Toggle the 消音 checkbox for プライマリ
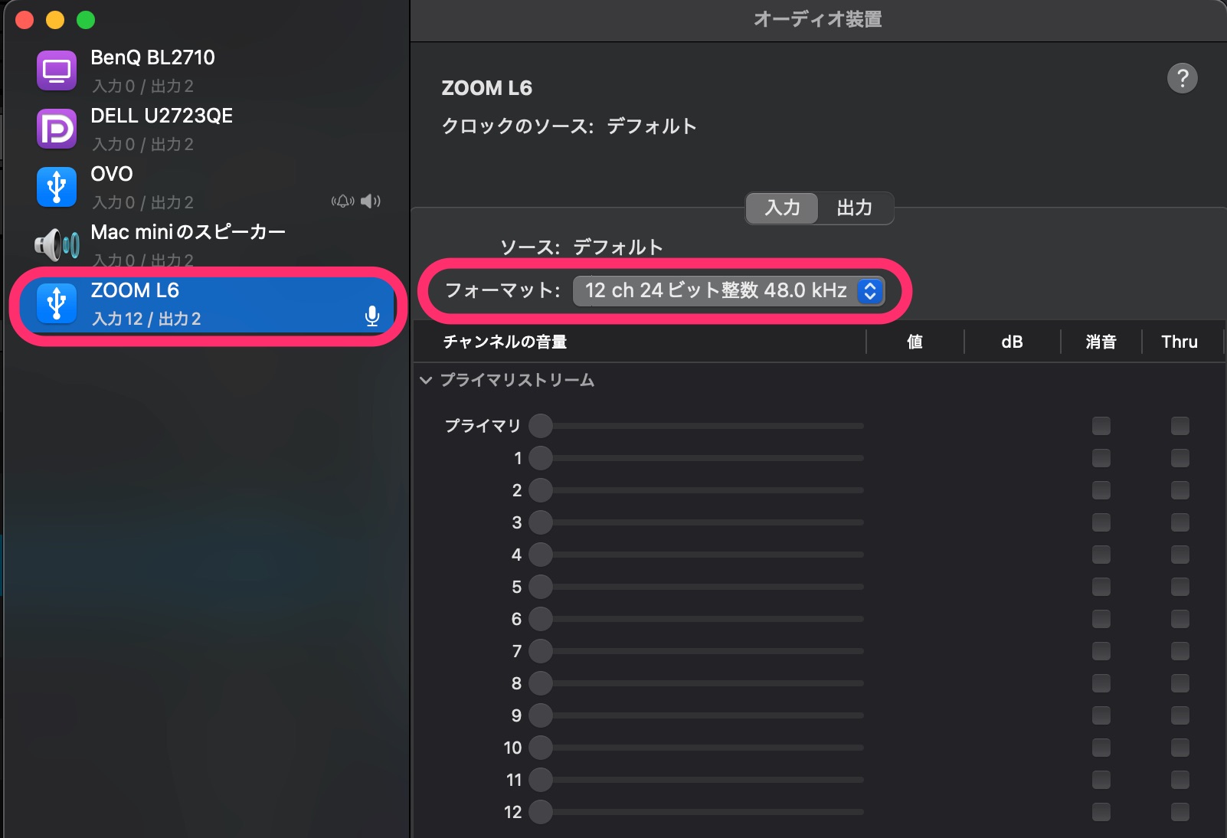This screenshot has height=838, width=1227. (x=1101, y=426)
